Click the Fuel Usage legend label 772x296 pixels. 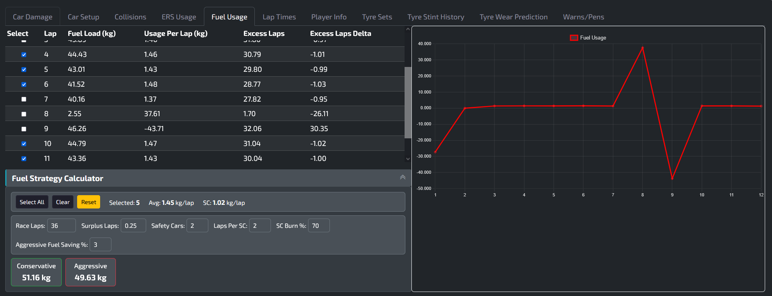[593, 38]
